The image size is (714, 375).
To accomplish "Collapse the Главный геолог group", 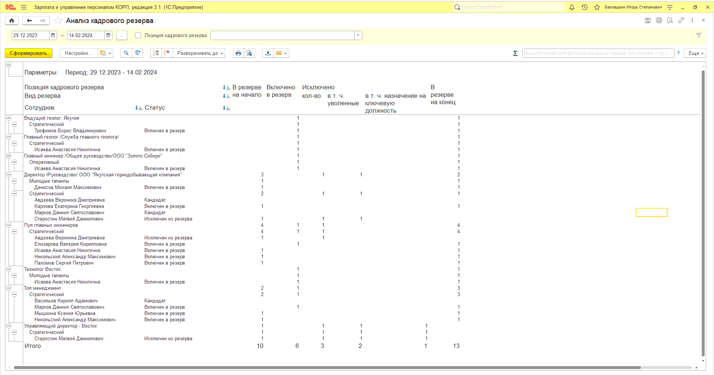I will 8,137.
